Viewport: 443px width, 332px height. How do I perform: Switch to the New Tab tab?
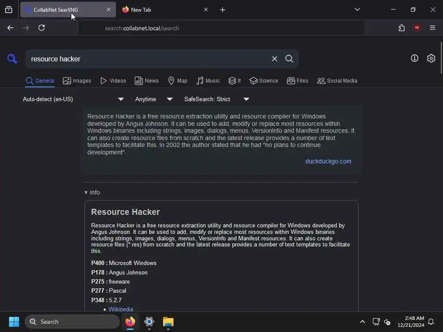(x=164, y=10)
